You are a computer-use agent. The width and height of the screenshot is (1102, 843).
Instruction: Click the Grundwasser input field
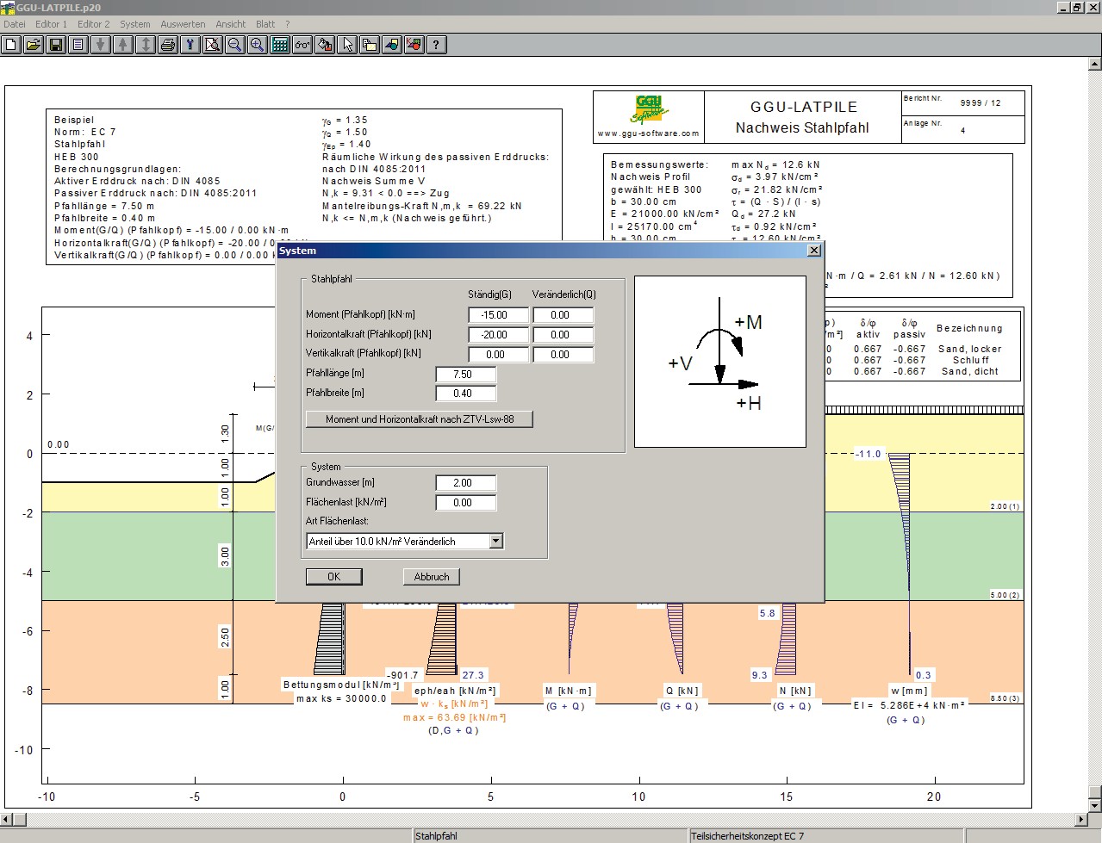[x=466, y=483]
